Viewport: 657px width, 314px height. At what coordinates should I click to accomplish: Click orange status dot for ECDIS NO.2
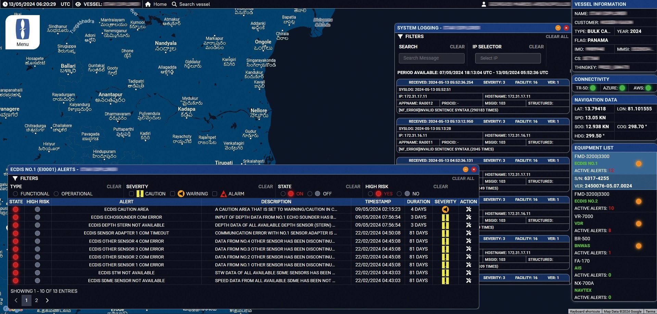(639, 201)
